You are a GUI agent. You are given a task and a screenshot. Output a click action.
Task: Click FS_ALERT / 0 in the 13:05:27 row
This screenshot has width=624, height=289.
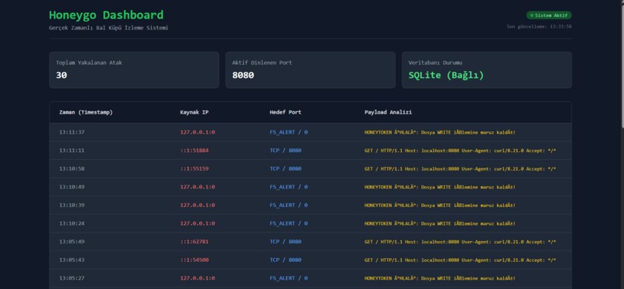[289, 278]
